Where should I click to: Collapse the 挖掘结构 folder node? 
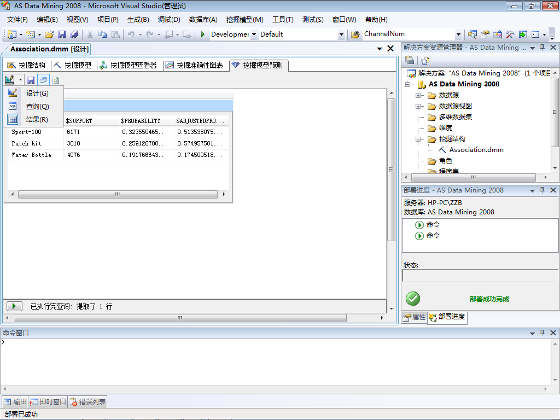[418, 139]
